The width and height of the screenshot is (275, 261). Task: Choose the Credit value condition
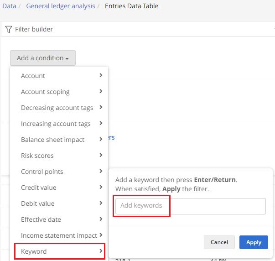pyautogui.click(x=59, y=188)
